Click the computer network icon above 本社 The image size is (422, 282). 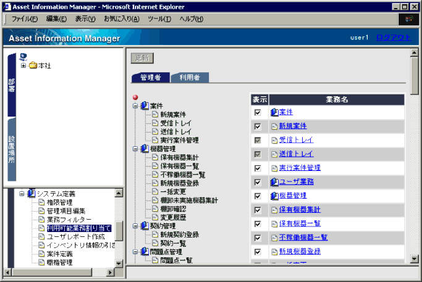23,57
